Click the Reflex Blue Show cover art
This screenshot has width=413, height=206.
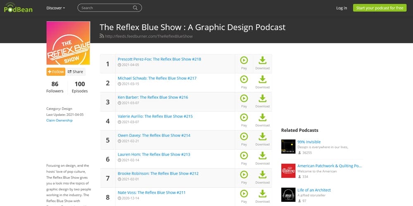tap(68, 43)
